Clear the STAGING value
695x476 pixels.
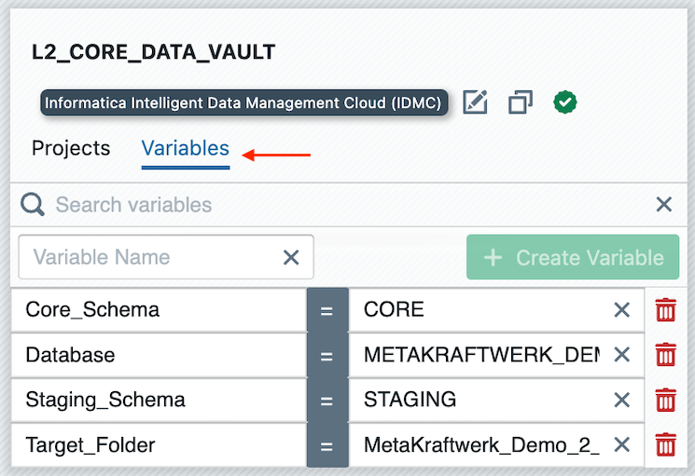click(x=621, y=400)
